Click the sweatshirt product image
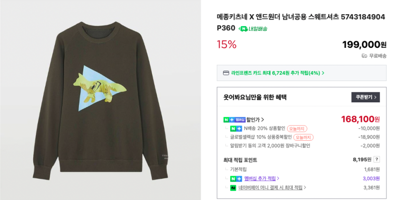This screenshot has height=200, width=402. click(x=100, y=100)
